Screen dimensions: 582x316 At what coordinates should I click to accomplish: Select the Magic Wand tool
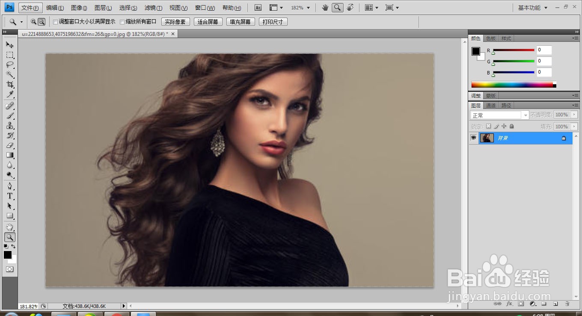point(9,75)
